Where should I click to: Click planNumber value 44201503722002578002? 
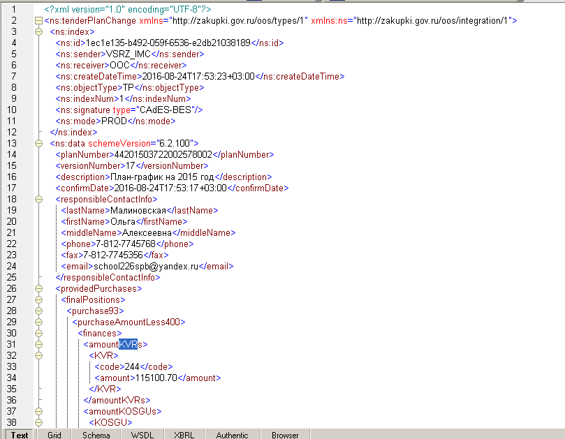[x=163, y=154]
